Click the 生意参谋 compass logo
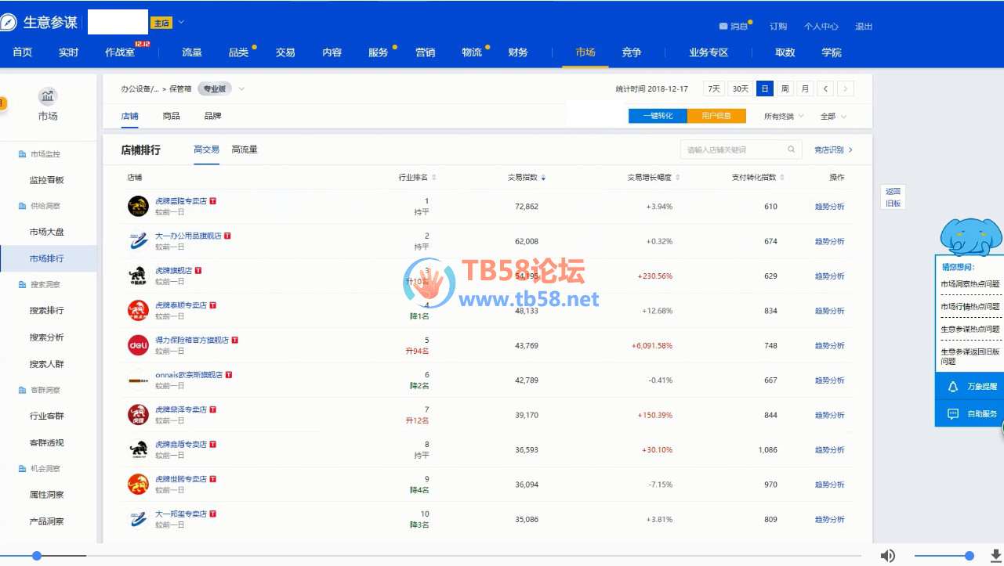The width and height of the screenshot is (1004, 566). click(8, 23)
